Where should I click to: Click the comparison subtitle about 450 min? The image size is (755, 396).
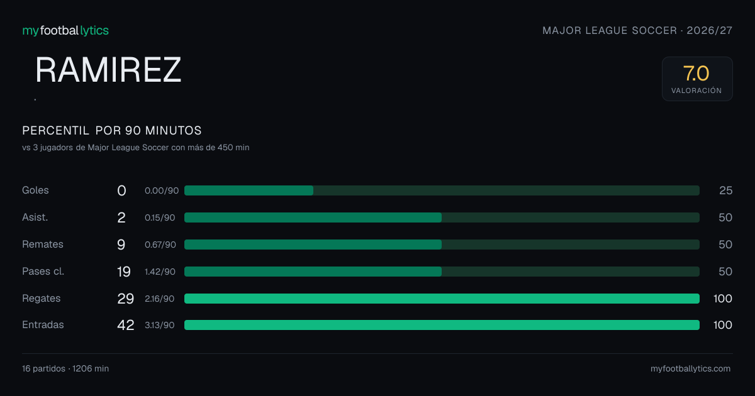pyautogui.click(x=136, y=148)
